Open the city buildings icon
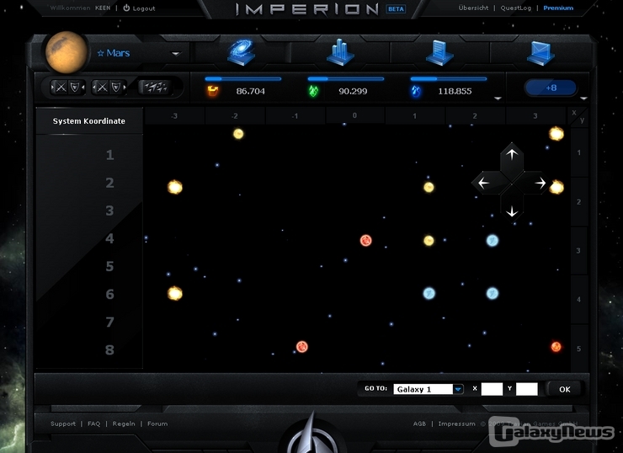The image size is (623, 453). click(x=340, y=52)
